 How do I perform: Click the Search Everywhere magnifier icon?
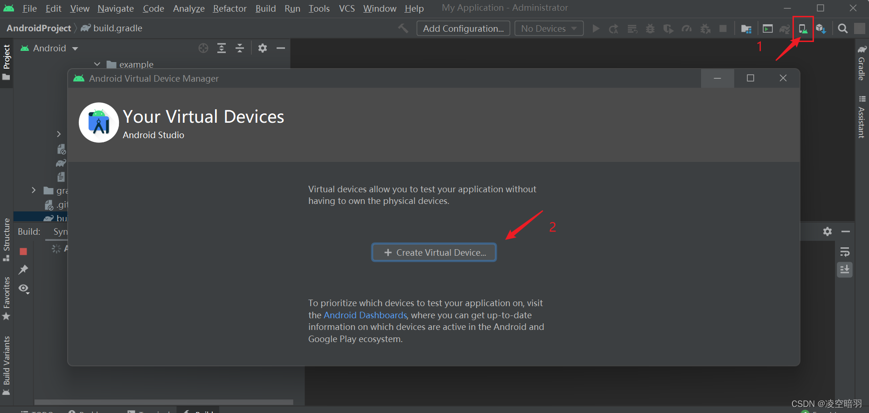click(843, 29)
